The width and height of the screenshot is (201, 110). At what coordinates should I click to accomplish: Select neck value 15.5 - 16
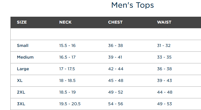(68, 46)
